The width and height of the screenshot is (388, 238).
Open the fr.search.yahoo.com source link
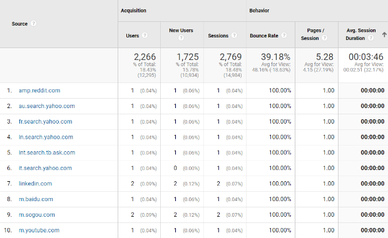[46, 121]
